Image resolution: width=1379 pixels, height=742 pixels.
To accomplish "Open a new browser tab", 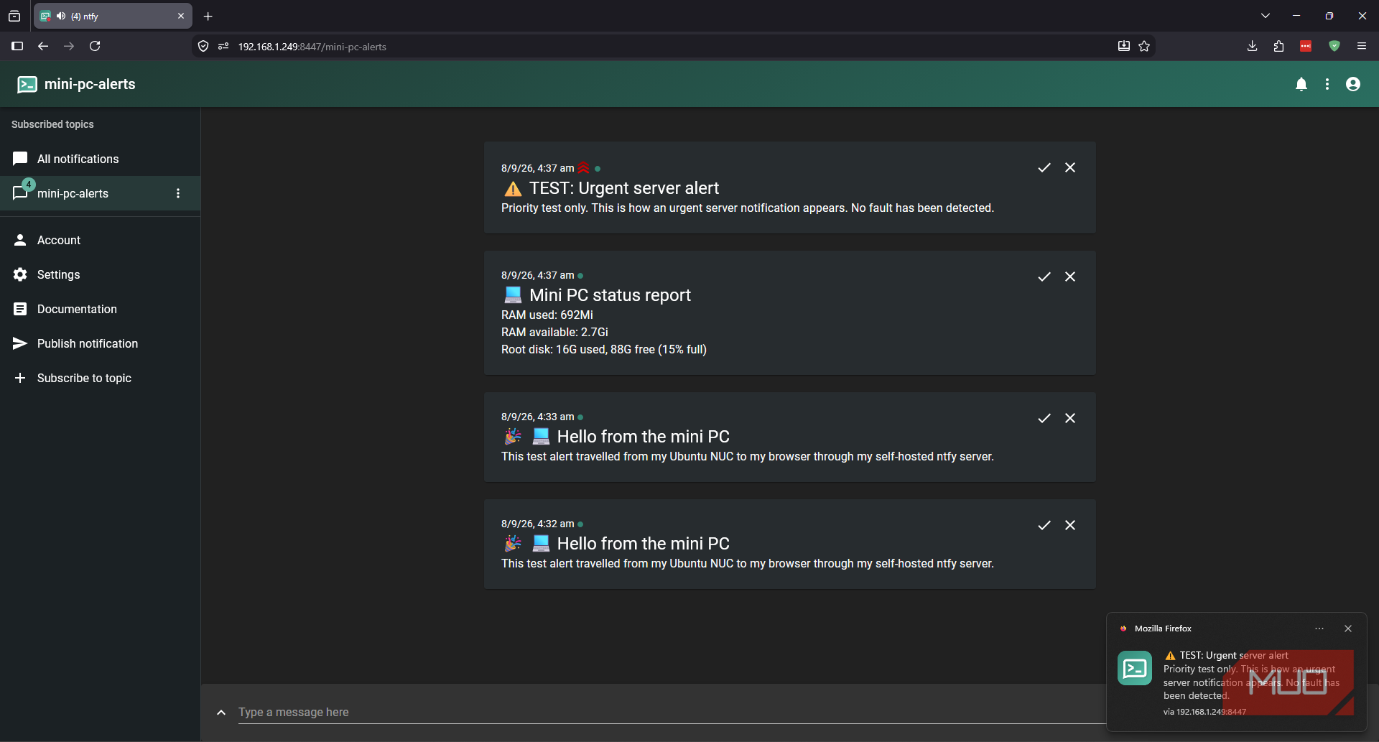I will coord(208,16).
